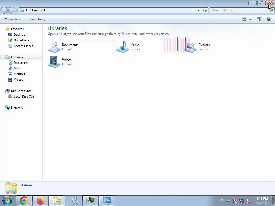Image resolution: width=275 pixels, height=206 pixels.
Task: Open the Action Center flag icon
Action: point(235,201)
